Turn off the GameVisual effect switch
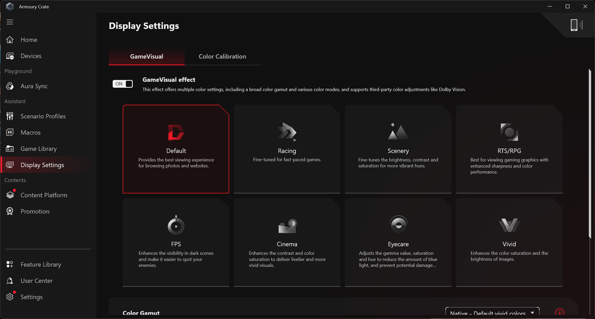 [123, 83]
